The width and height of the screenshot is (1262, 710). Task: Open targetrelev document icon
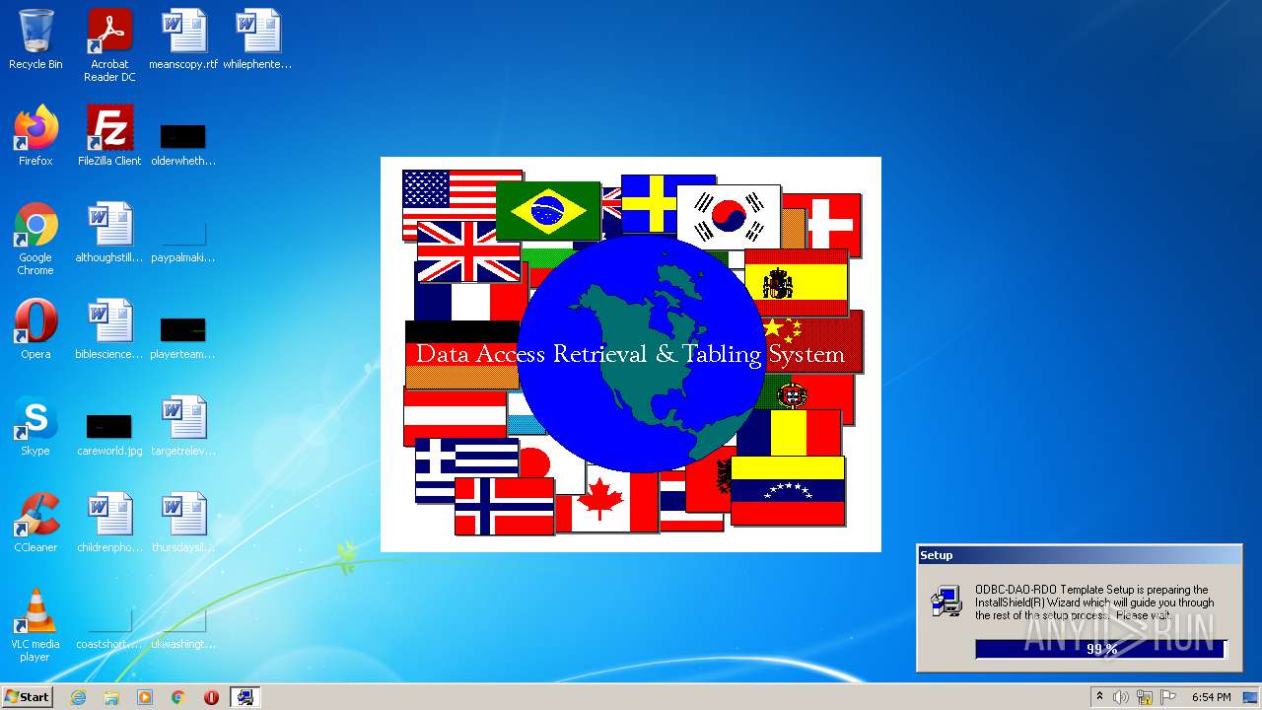[183, 426]
